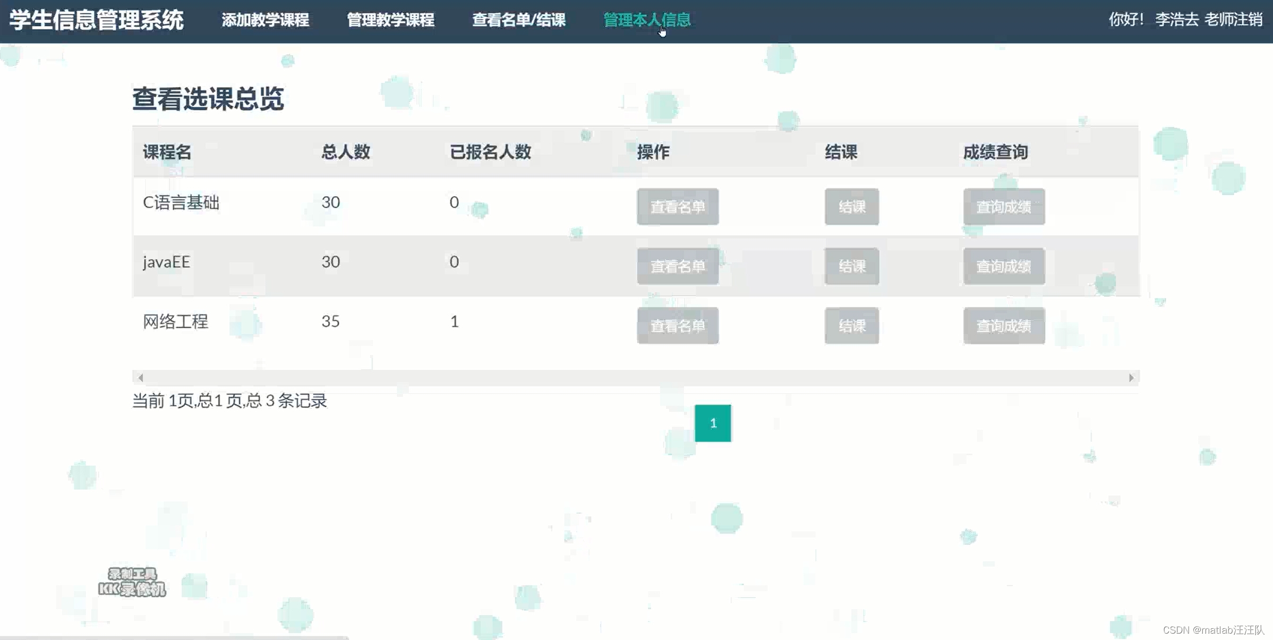End the C语言基础 course with 结课

tap(851, 207)
